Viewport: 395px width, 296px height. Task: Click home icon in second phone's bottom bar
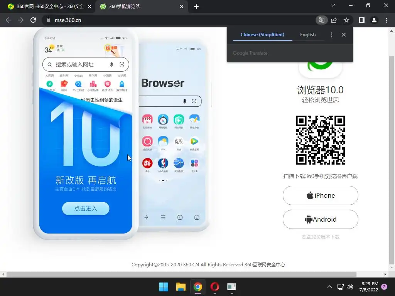point(197,217)
